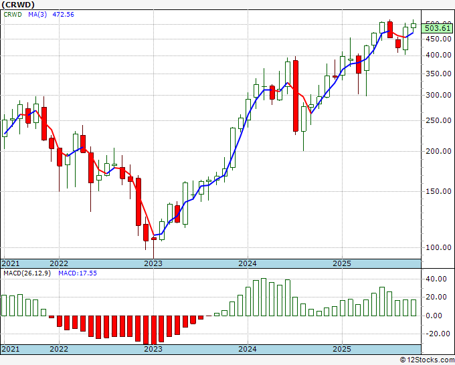Click the tallest green MACD bar in early 2024
This screenshot has width=455, height=365.
coord(264,297)
